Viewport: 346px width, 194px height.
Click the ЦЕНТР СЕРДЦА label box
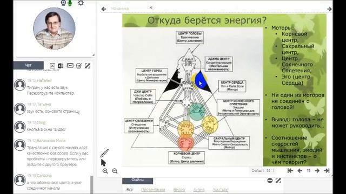[232, 86]
